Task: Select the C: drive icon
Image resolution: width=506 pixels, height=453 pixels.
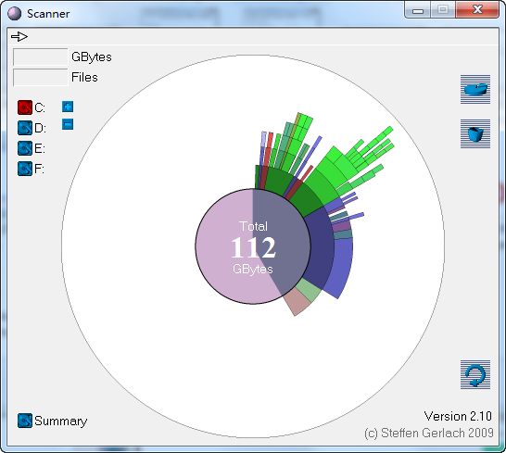Action: tap(25, 107)
